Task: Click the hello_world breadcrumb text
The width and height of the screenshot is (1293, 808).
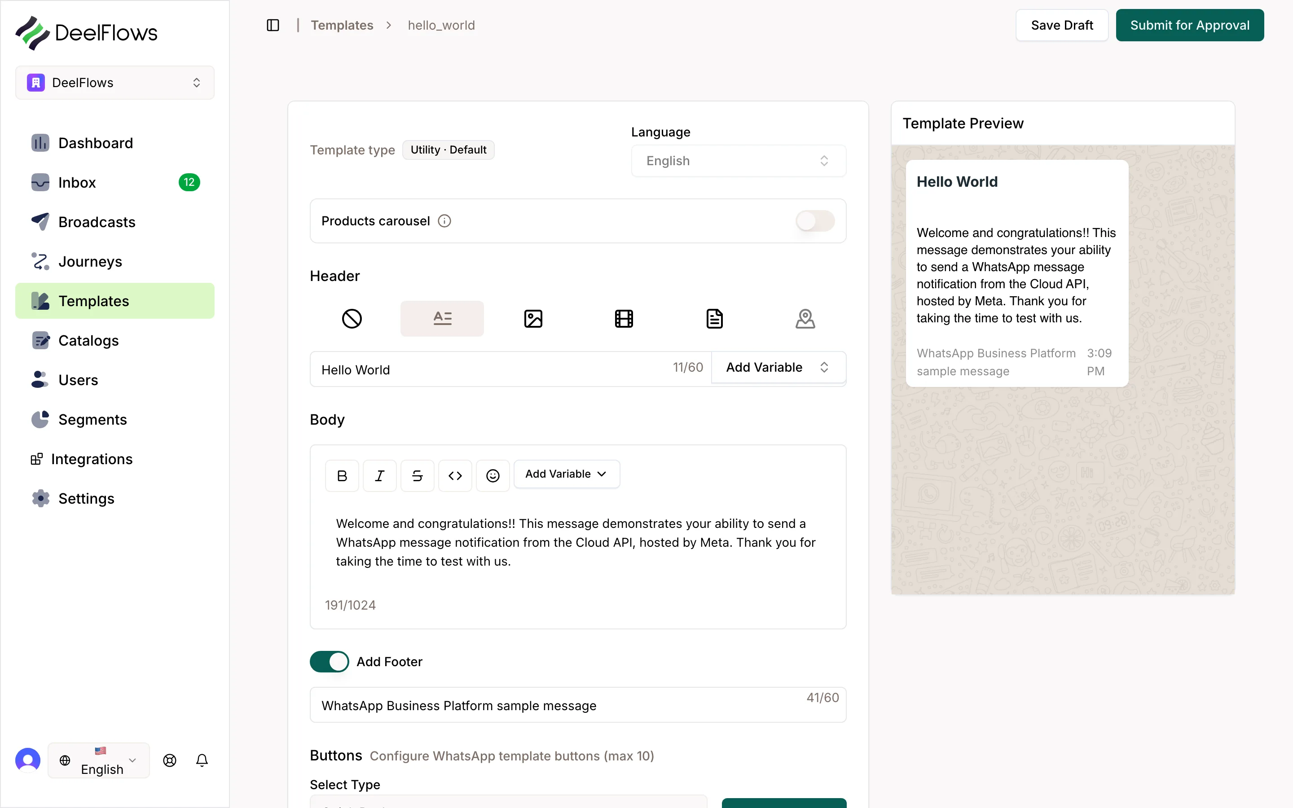Action: [441, 25]
